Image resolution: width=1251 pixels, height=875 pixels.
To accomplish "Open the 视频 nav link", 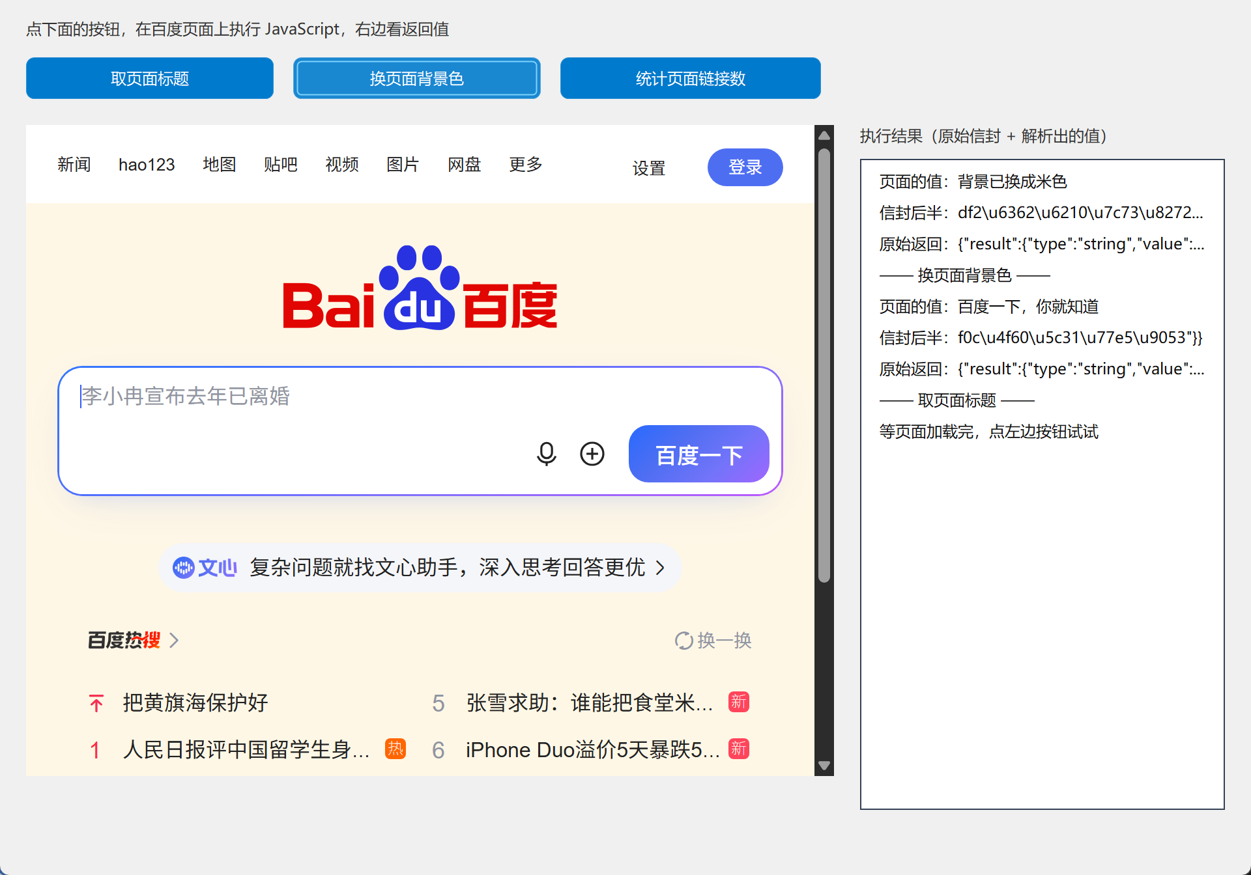I will (x=342, y=165).
